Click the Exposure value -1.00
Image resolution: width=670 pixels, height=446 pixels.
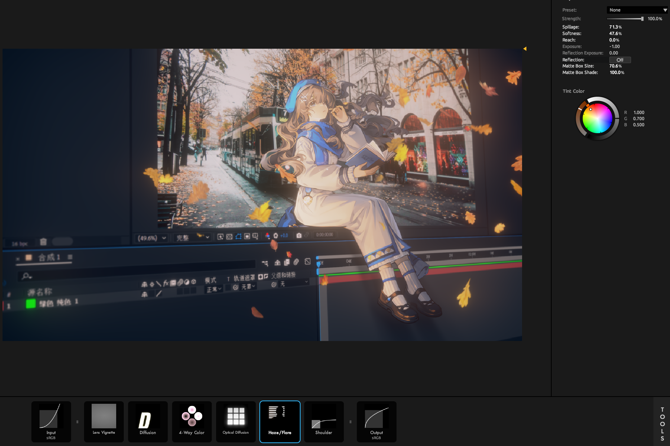tap(615, 47)
